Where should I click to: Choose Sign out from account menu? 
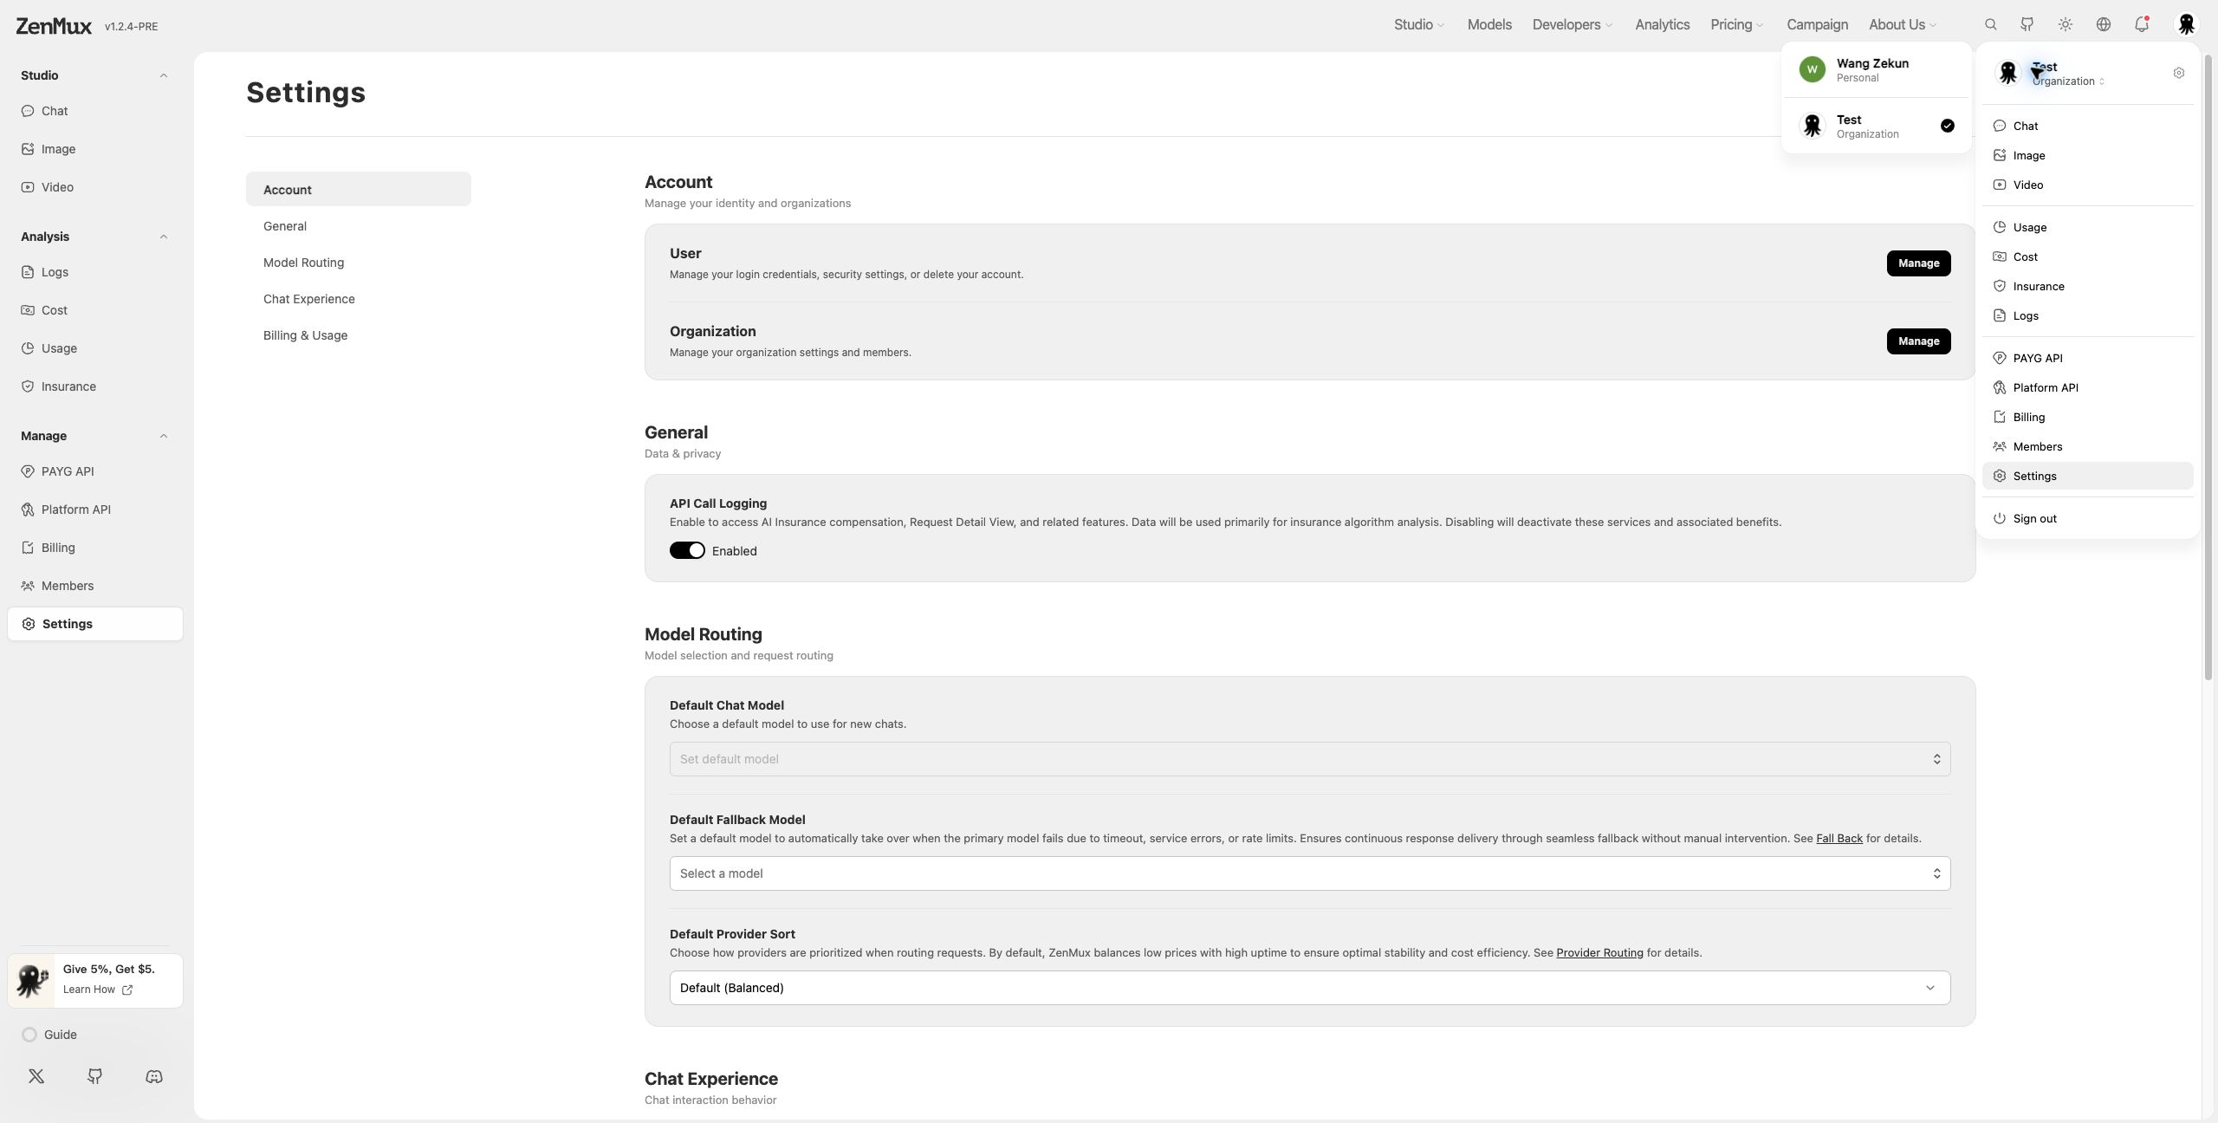(2088, 518)
